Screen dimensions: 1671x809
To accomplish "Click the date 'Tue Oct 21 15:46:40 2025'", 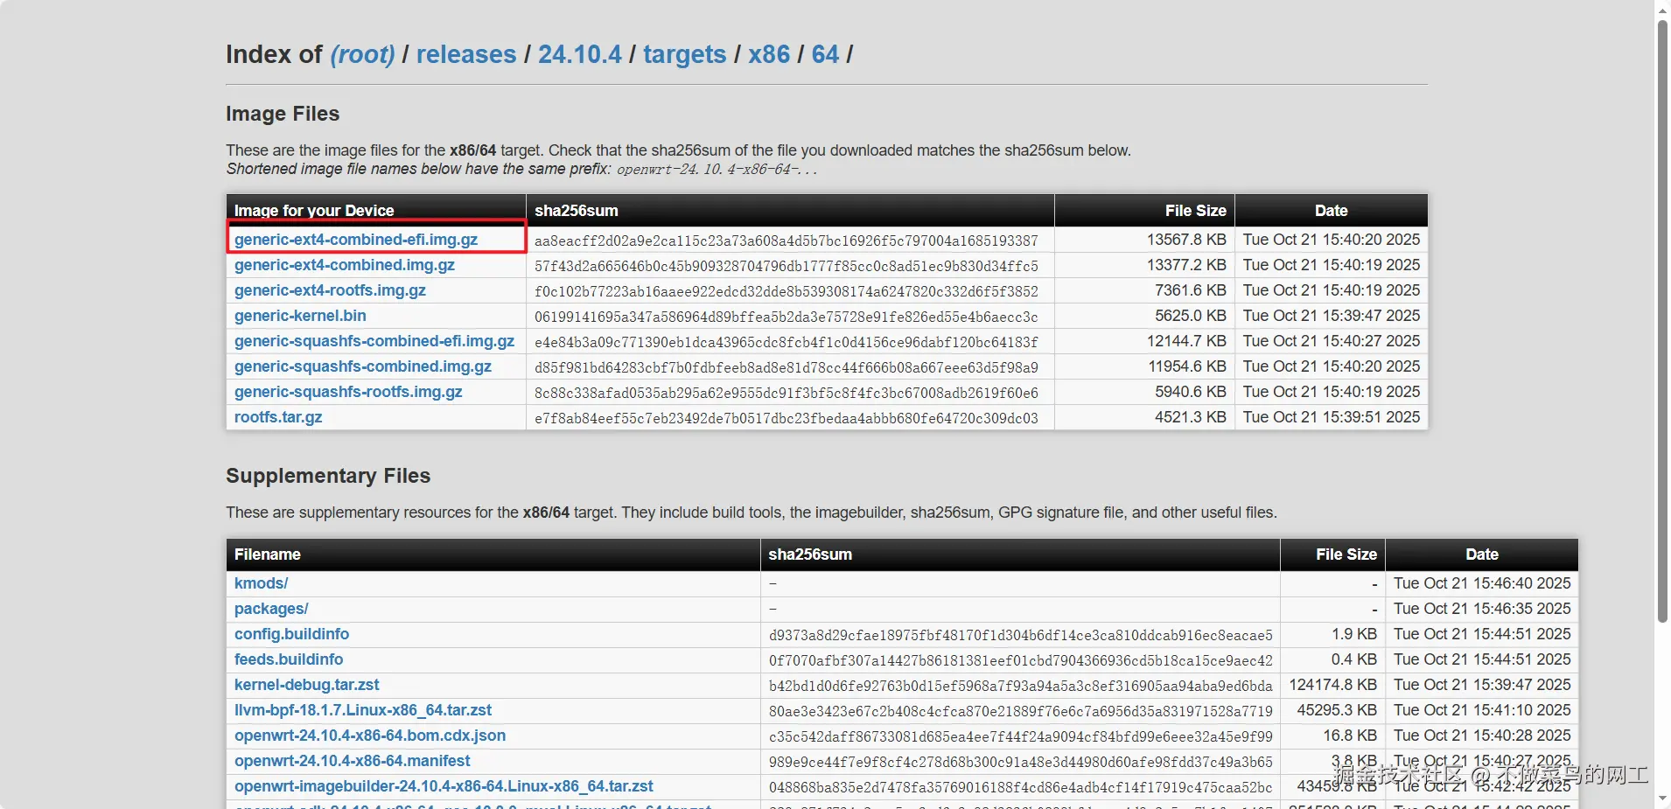I will pyautogui.click(x=1482, y=583).
